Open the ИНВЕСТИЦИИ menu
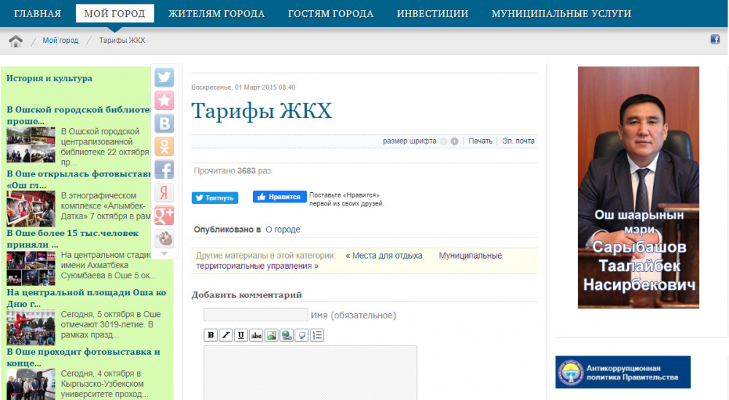The width and height of the screenshot is (729, 400). click(x=432, y=14)
